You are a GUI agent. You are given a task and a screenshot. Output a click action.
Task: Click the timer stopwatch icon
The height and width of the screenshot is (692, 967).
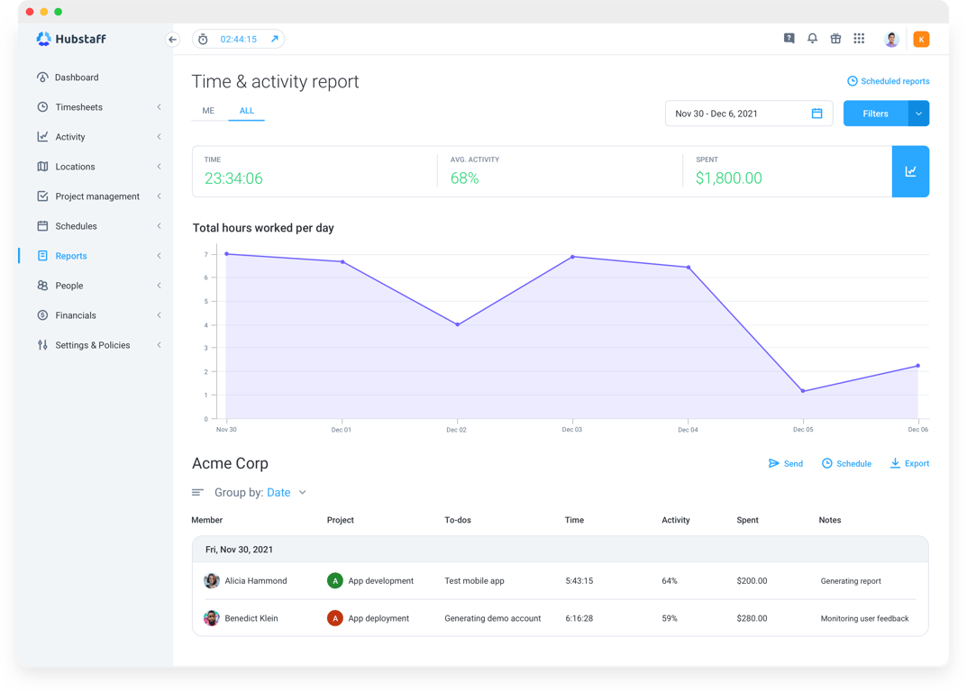[x=203, y=40]
